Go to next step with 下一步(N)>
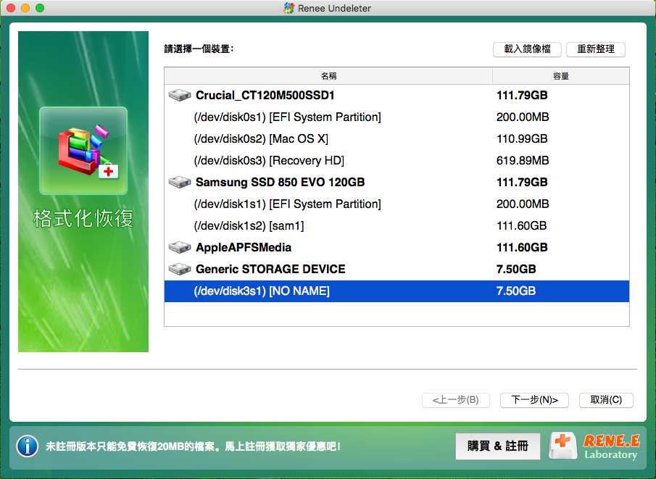Image resolution: width=656 pixels, height=479 pixels. coord(535,400)
